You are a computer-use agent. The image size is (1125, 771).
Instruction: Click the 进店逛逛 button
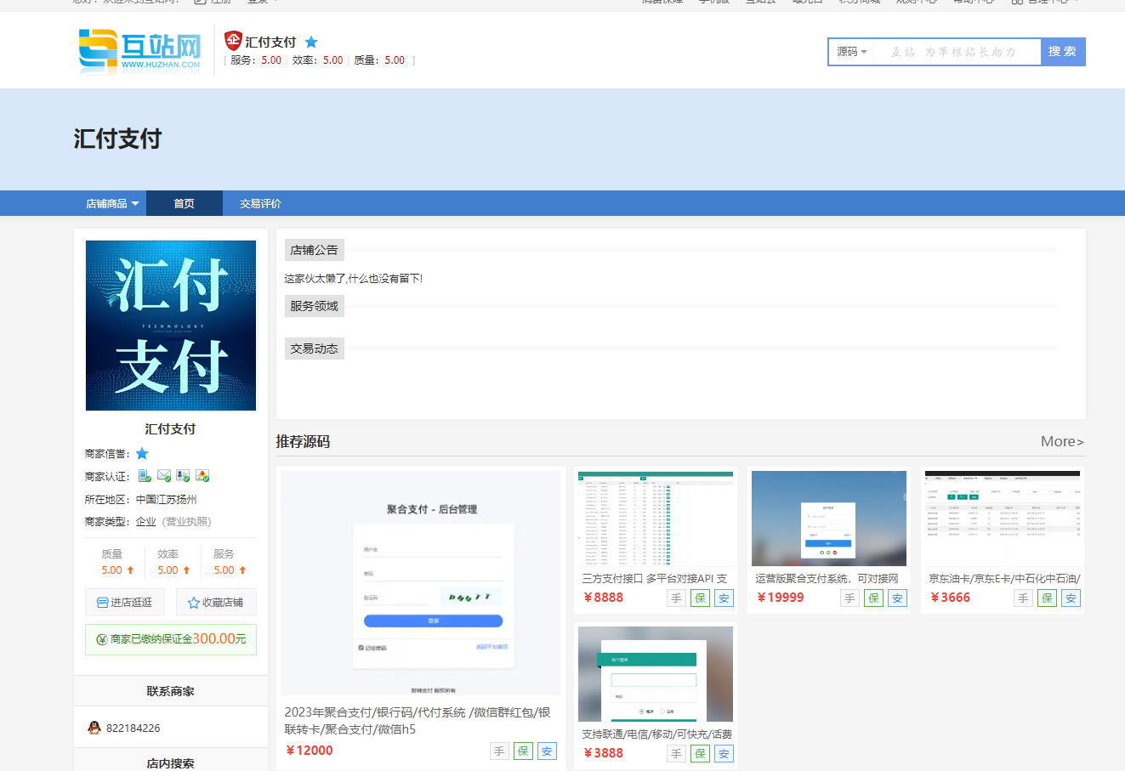(124, 603)
